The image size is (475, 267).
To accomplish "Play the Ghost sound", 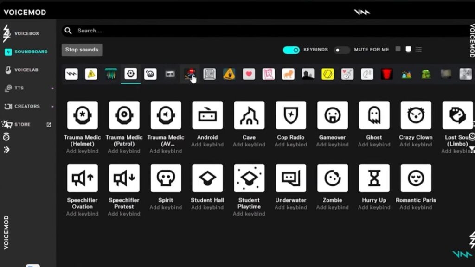I will pyautogui.click(x=374, y=115).
